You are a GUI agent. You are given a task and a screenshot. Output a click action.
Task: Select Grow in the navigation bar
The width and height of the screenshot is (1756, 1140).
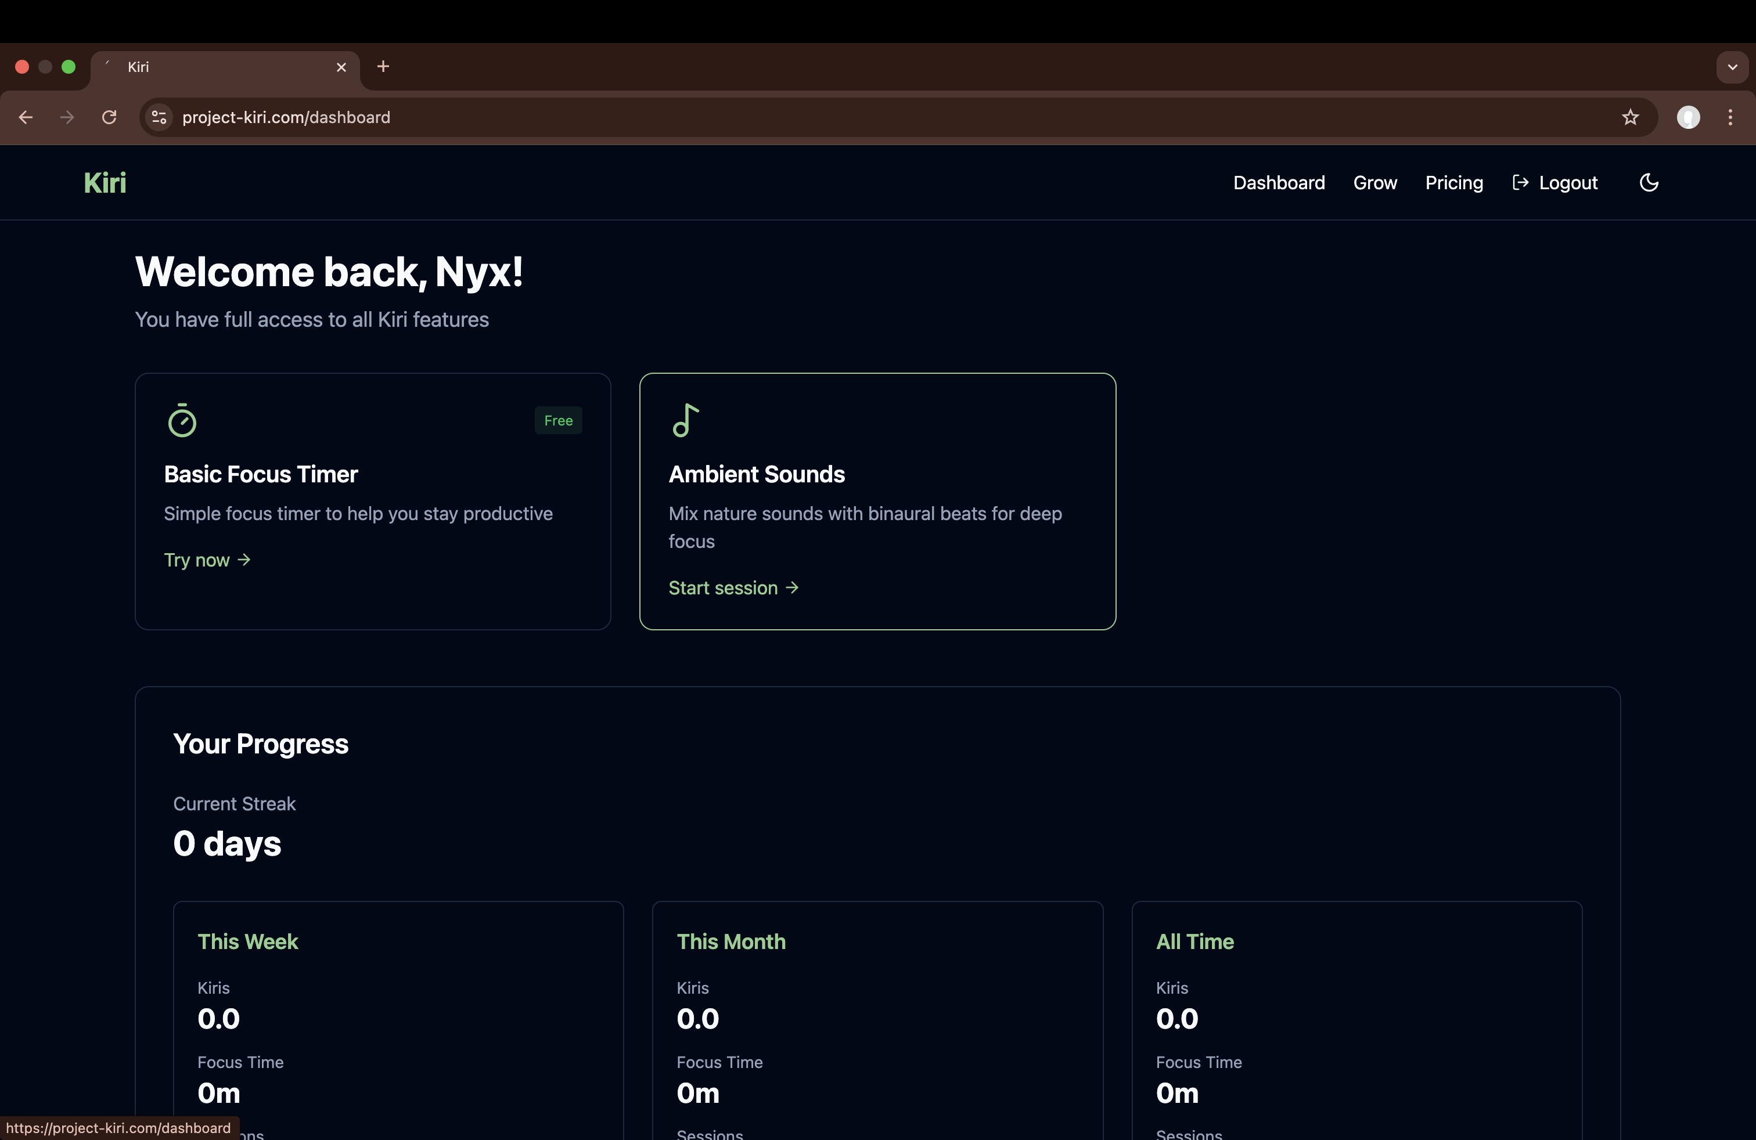click(1375, 182)
